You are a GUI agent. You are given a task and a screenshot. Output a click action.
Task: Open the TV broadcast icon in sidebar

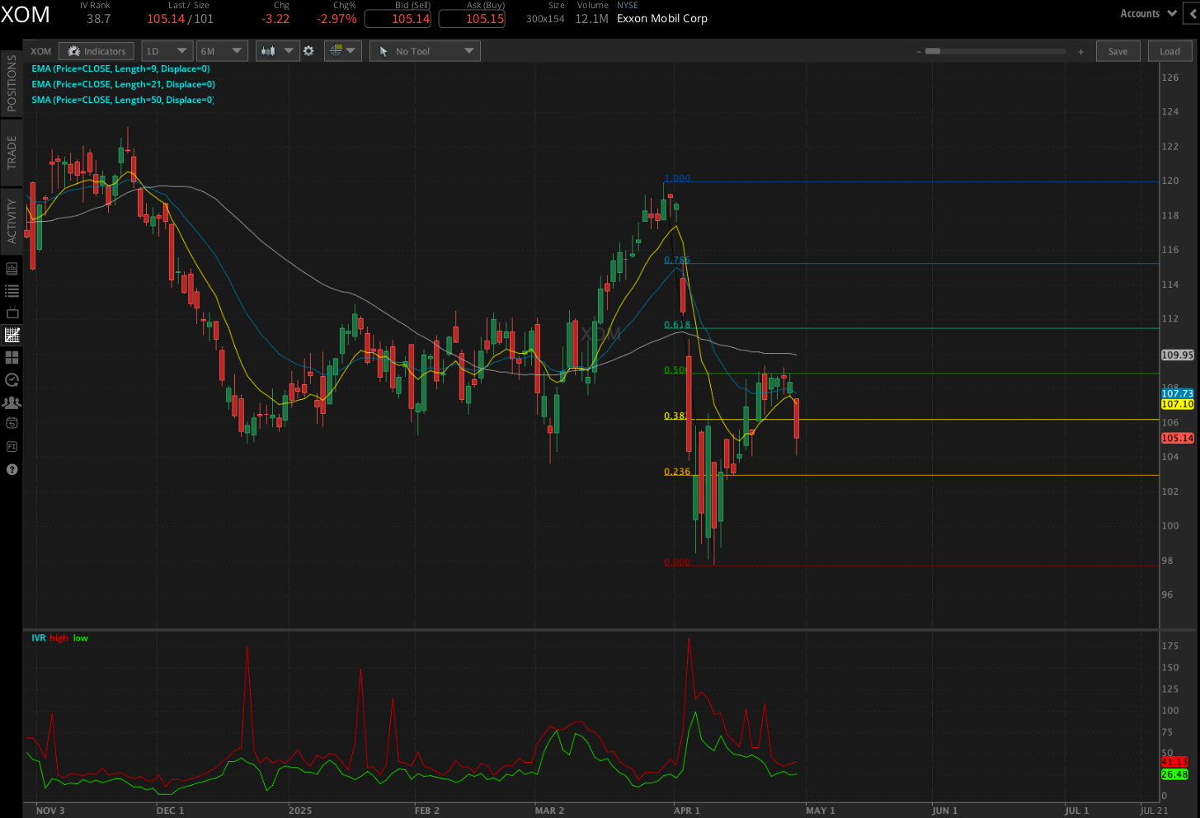[x=12, y=313]
